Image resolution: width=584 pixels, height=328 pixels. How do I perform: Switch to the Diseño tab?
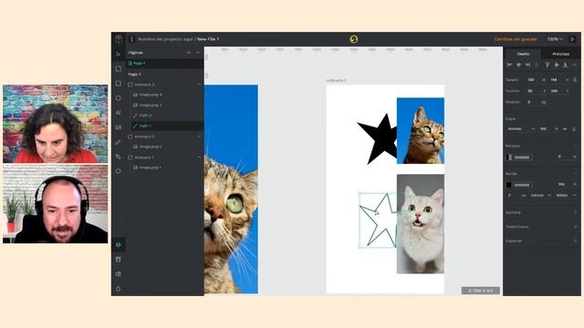523,54
